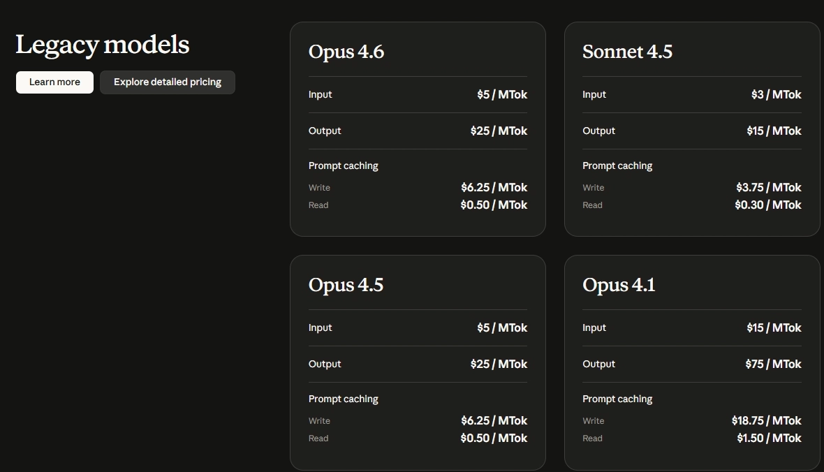Select the Opus 4.6 card title
Viewport: 824px width, 472px height.
[x=346, y=52]
